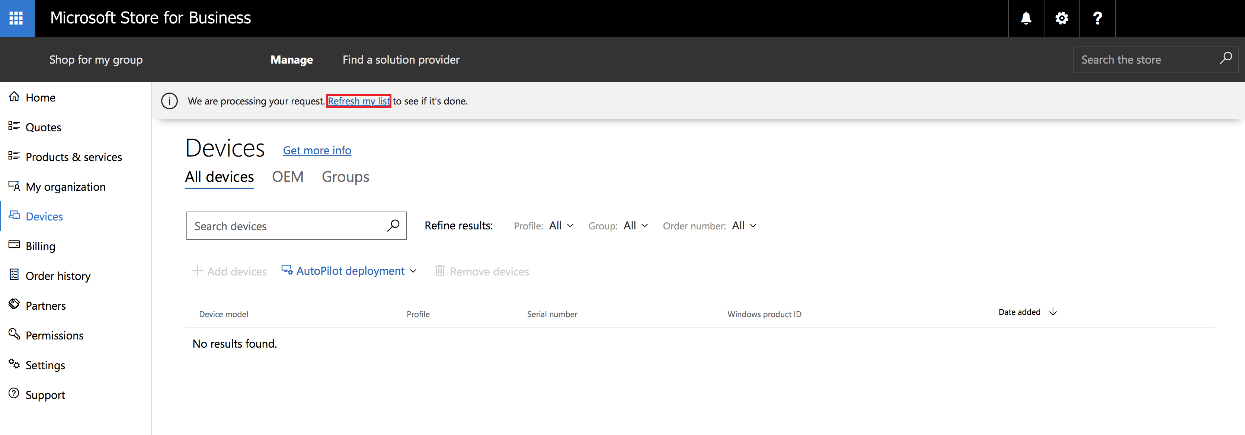Switch to the Groups tab
This screenshot has height=435, width=1245.
345,177
